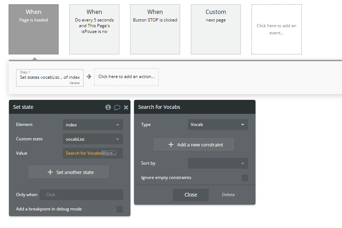The height and width of the screenshot is (228, 342).
Task: Enable Add a breakpoint in debug mode
Action: point(119,209)
